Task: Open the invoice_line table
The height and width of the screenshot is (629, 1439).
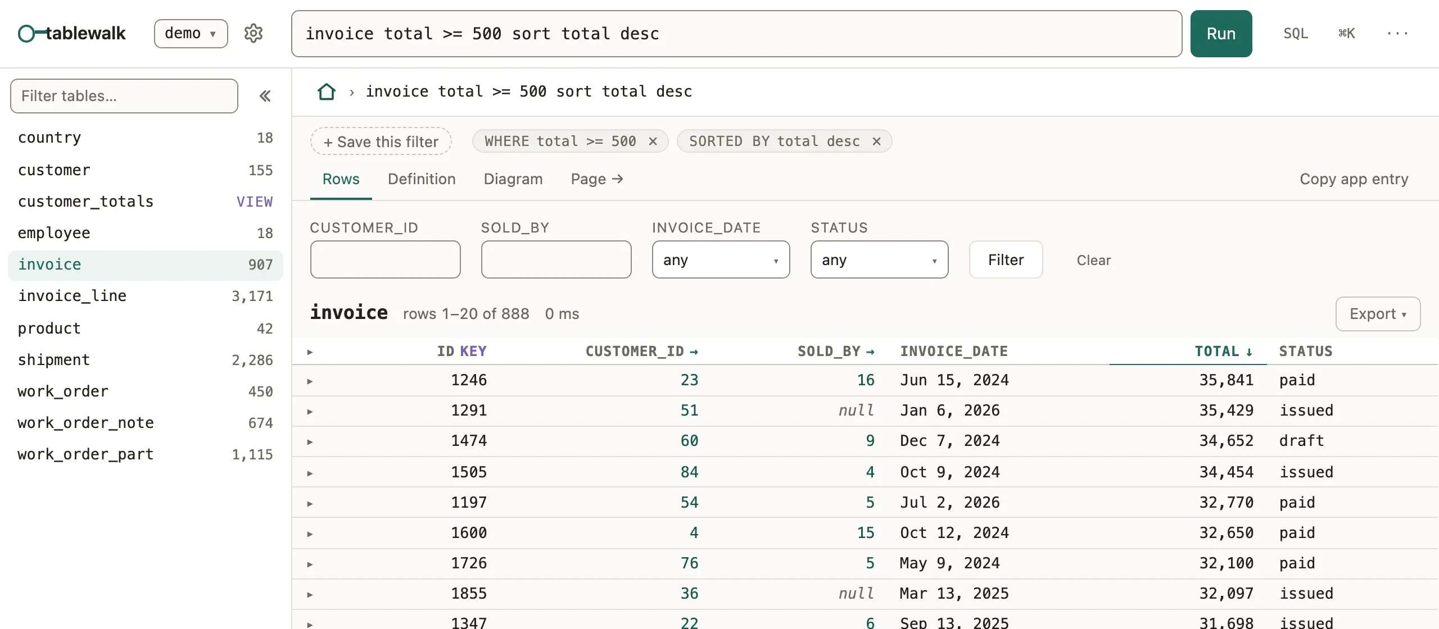Action: [x=145, y=297]
